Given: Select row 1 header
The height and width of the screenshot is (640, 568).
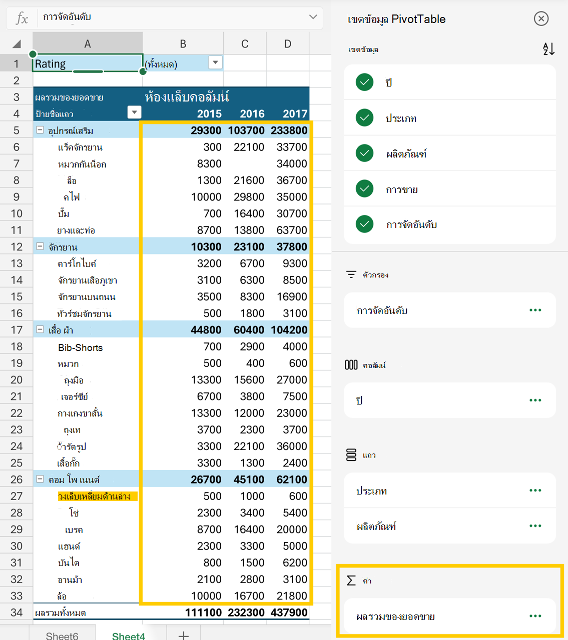Looking at the screenshot, I should [17, 64].
